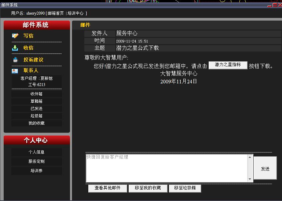Click date line 2009年11月24日
282x201 pixels.
[179, 82]
